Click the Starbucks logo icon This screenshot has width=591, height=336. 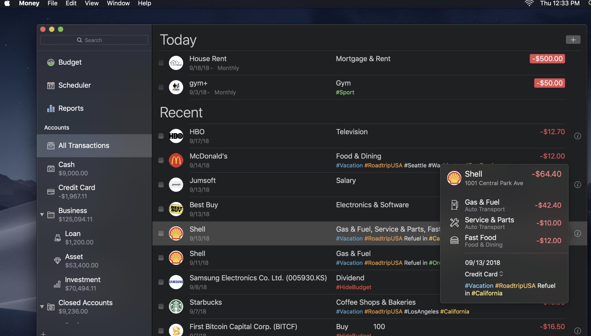pyautogui.click(x=176, y=307)
